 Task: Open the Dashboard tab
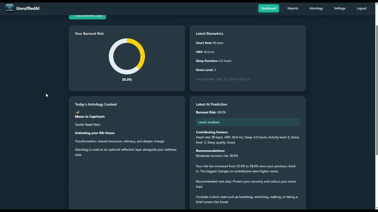point(268,8)
